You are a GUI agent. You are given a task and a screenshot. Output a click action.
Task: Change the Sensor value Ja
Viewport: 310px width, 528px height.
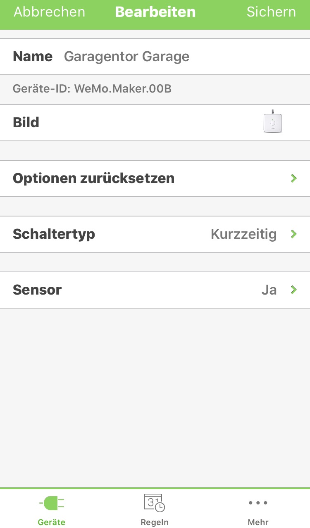pos(269,290)
